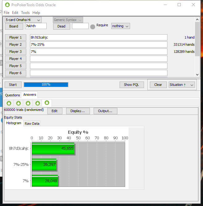
Task: Click the '600000 trials (randomized)' text
Action: pos(24,110)
